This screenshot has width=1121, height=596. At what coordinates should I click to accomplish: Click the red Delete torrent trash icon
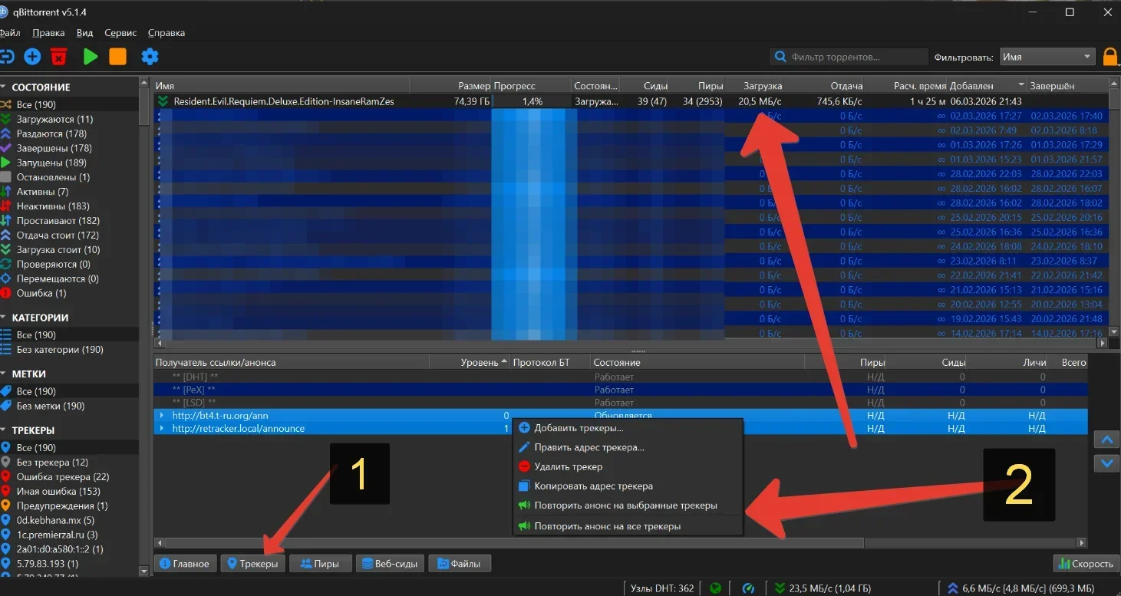pos(59,57)
